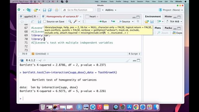199x112 pixels.
Task: Maximize the console pane
Action: coord(138,60)
